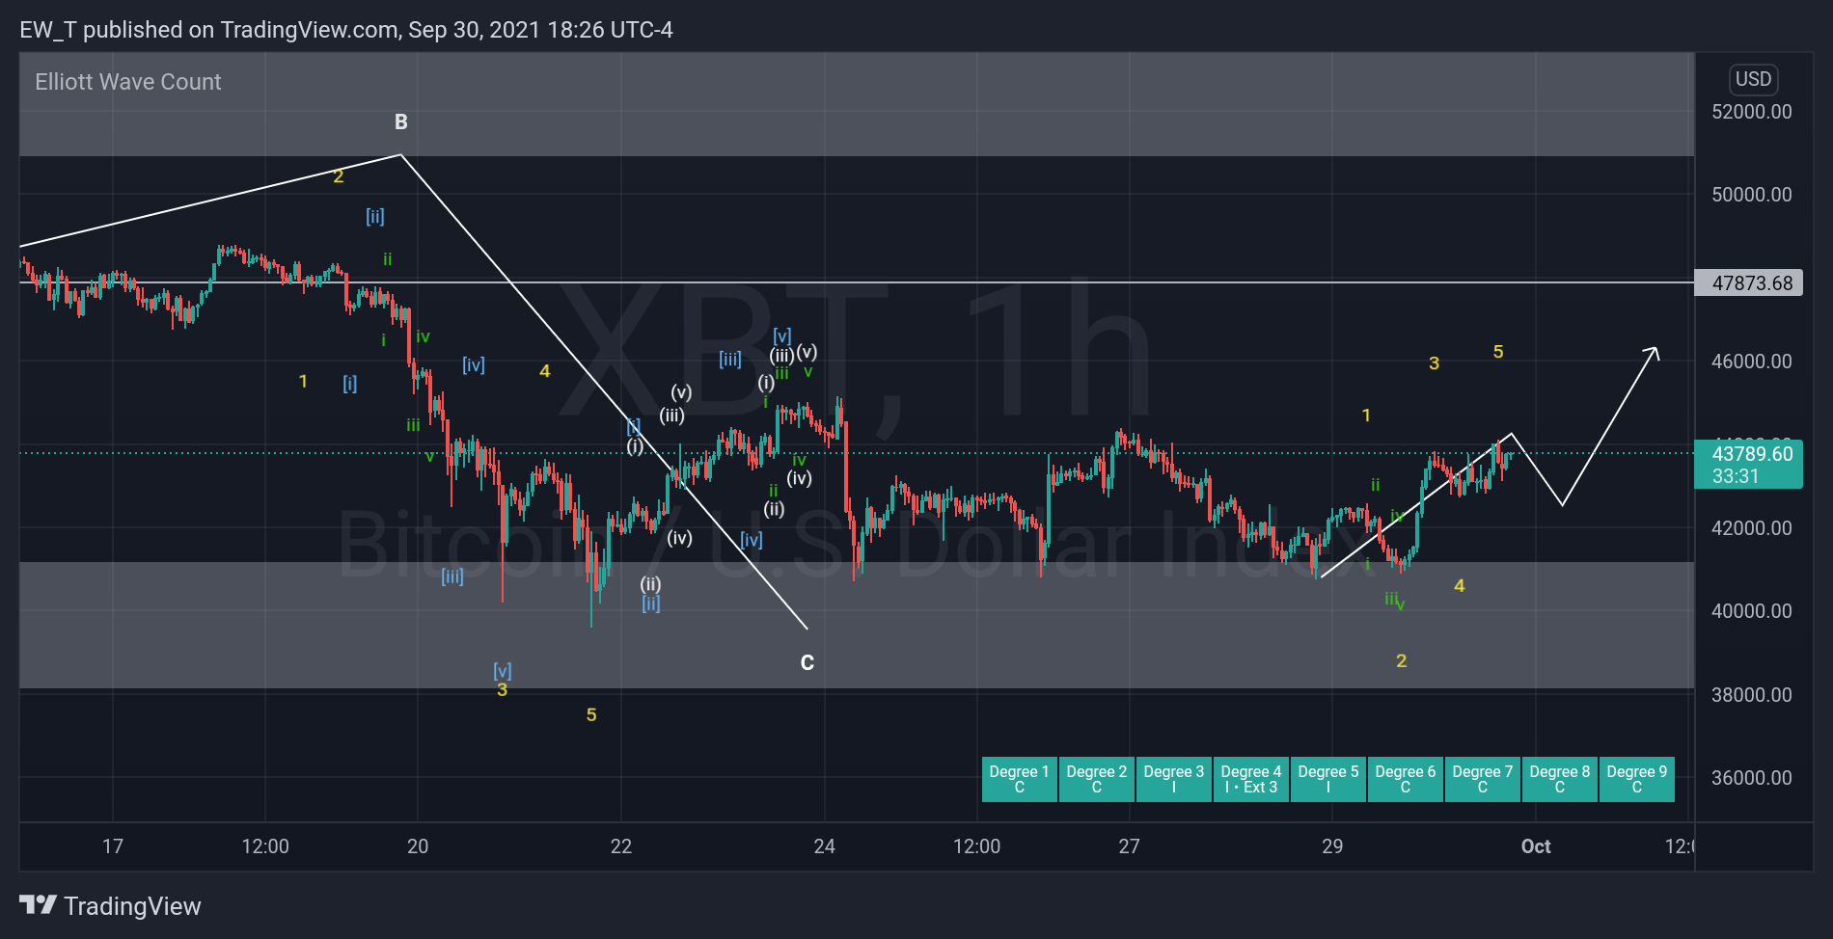1833x939 pixels.
Task: Click the chart header publication text
Action: (346, 30)
